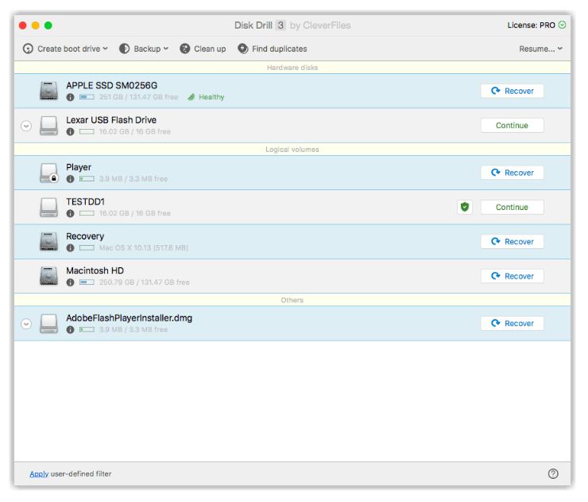Open the Resume... dropdown
This screenshot has width=588, height=502.
(x=540, y=49)
